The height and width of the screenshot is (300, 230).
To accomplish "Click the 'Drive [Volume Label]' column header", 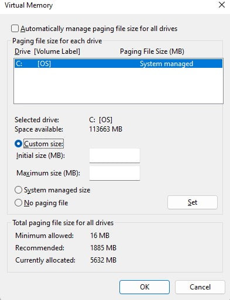I will [x=47, y=51].
